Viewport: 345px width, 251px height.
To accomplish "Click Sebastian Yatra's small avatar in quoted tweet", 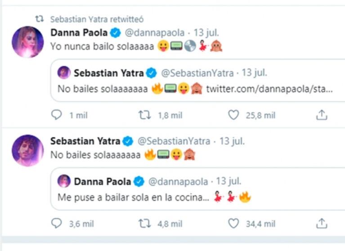I will tap(64, 72).
